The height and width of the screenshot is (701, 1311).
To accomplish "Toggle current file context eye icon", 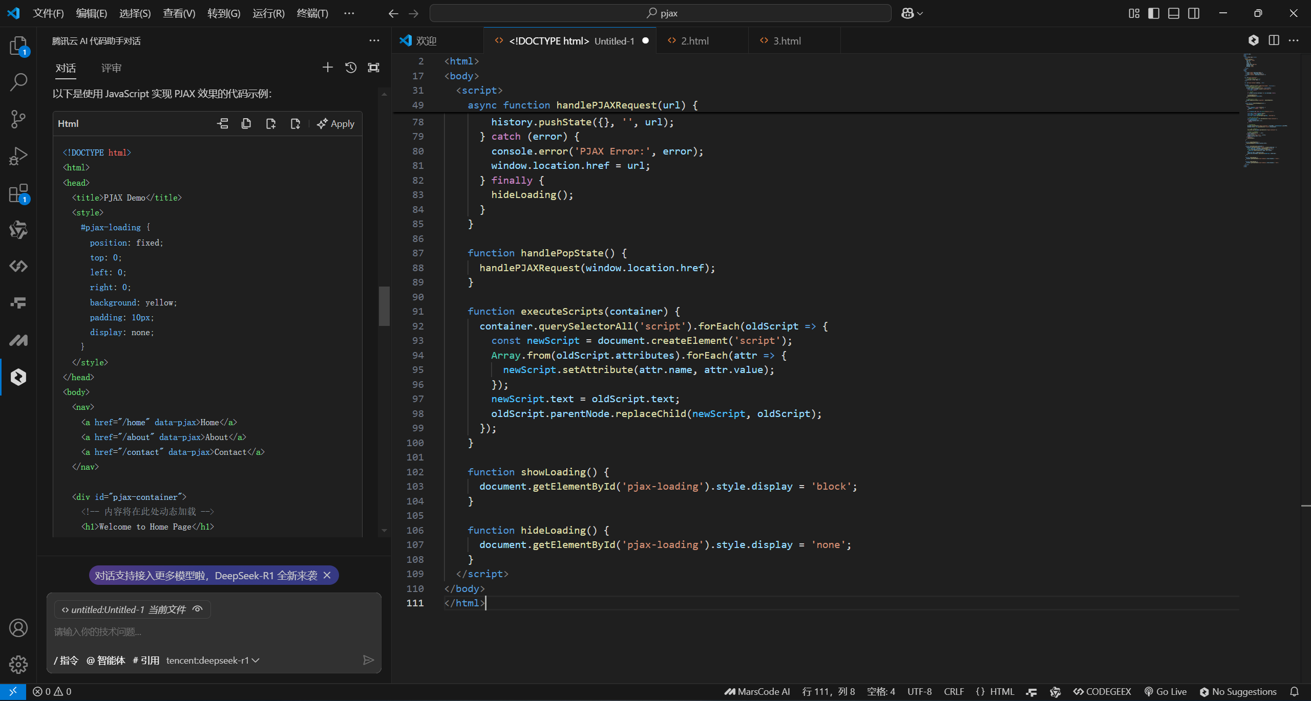I will click(x=198, y=609).
